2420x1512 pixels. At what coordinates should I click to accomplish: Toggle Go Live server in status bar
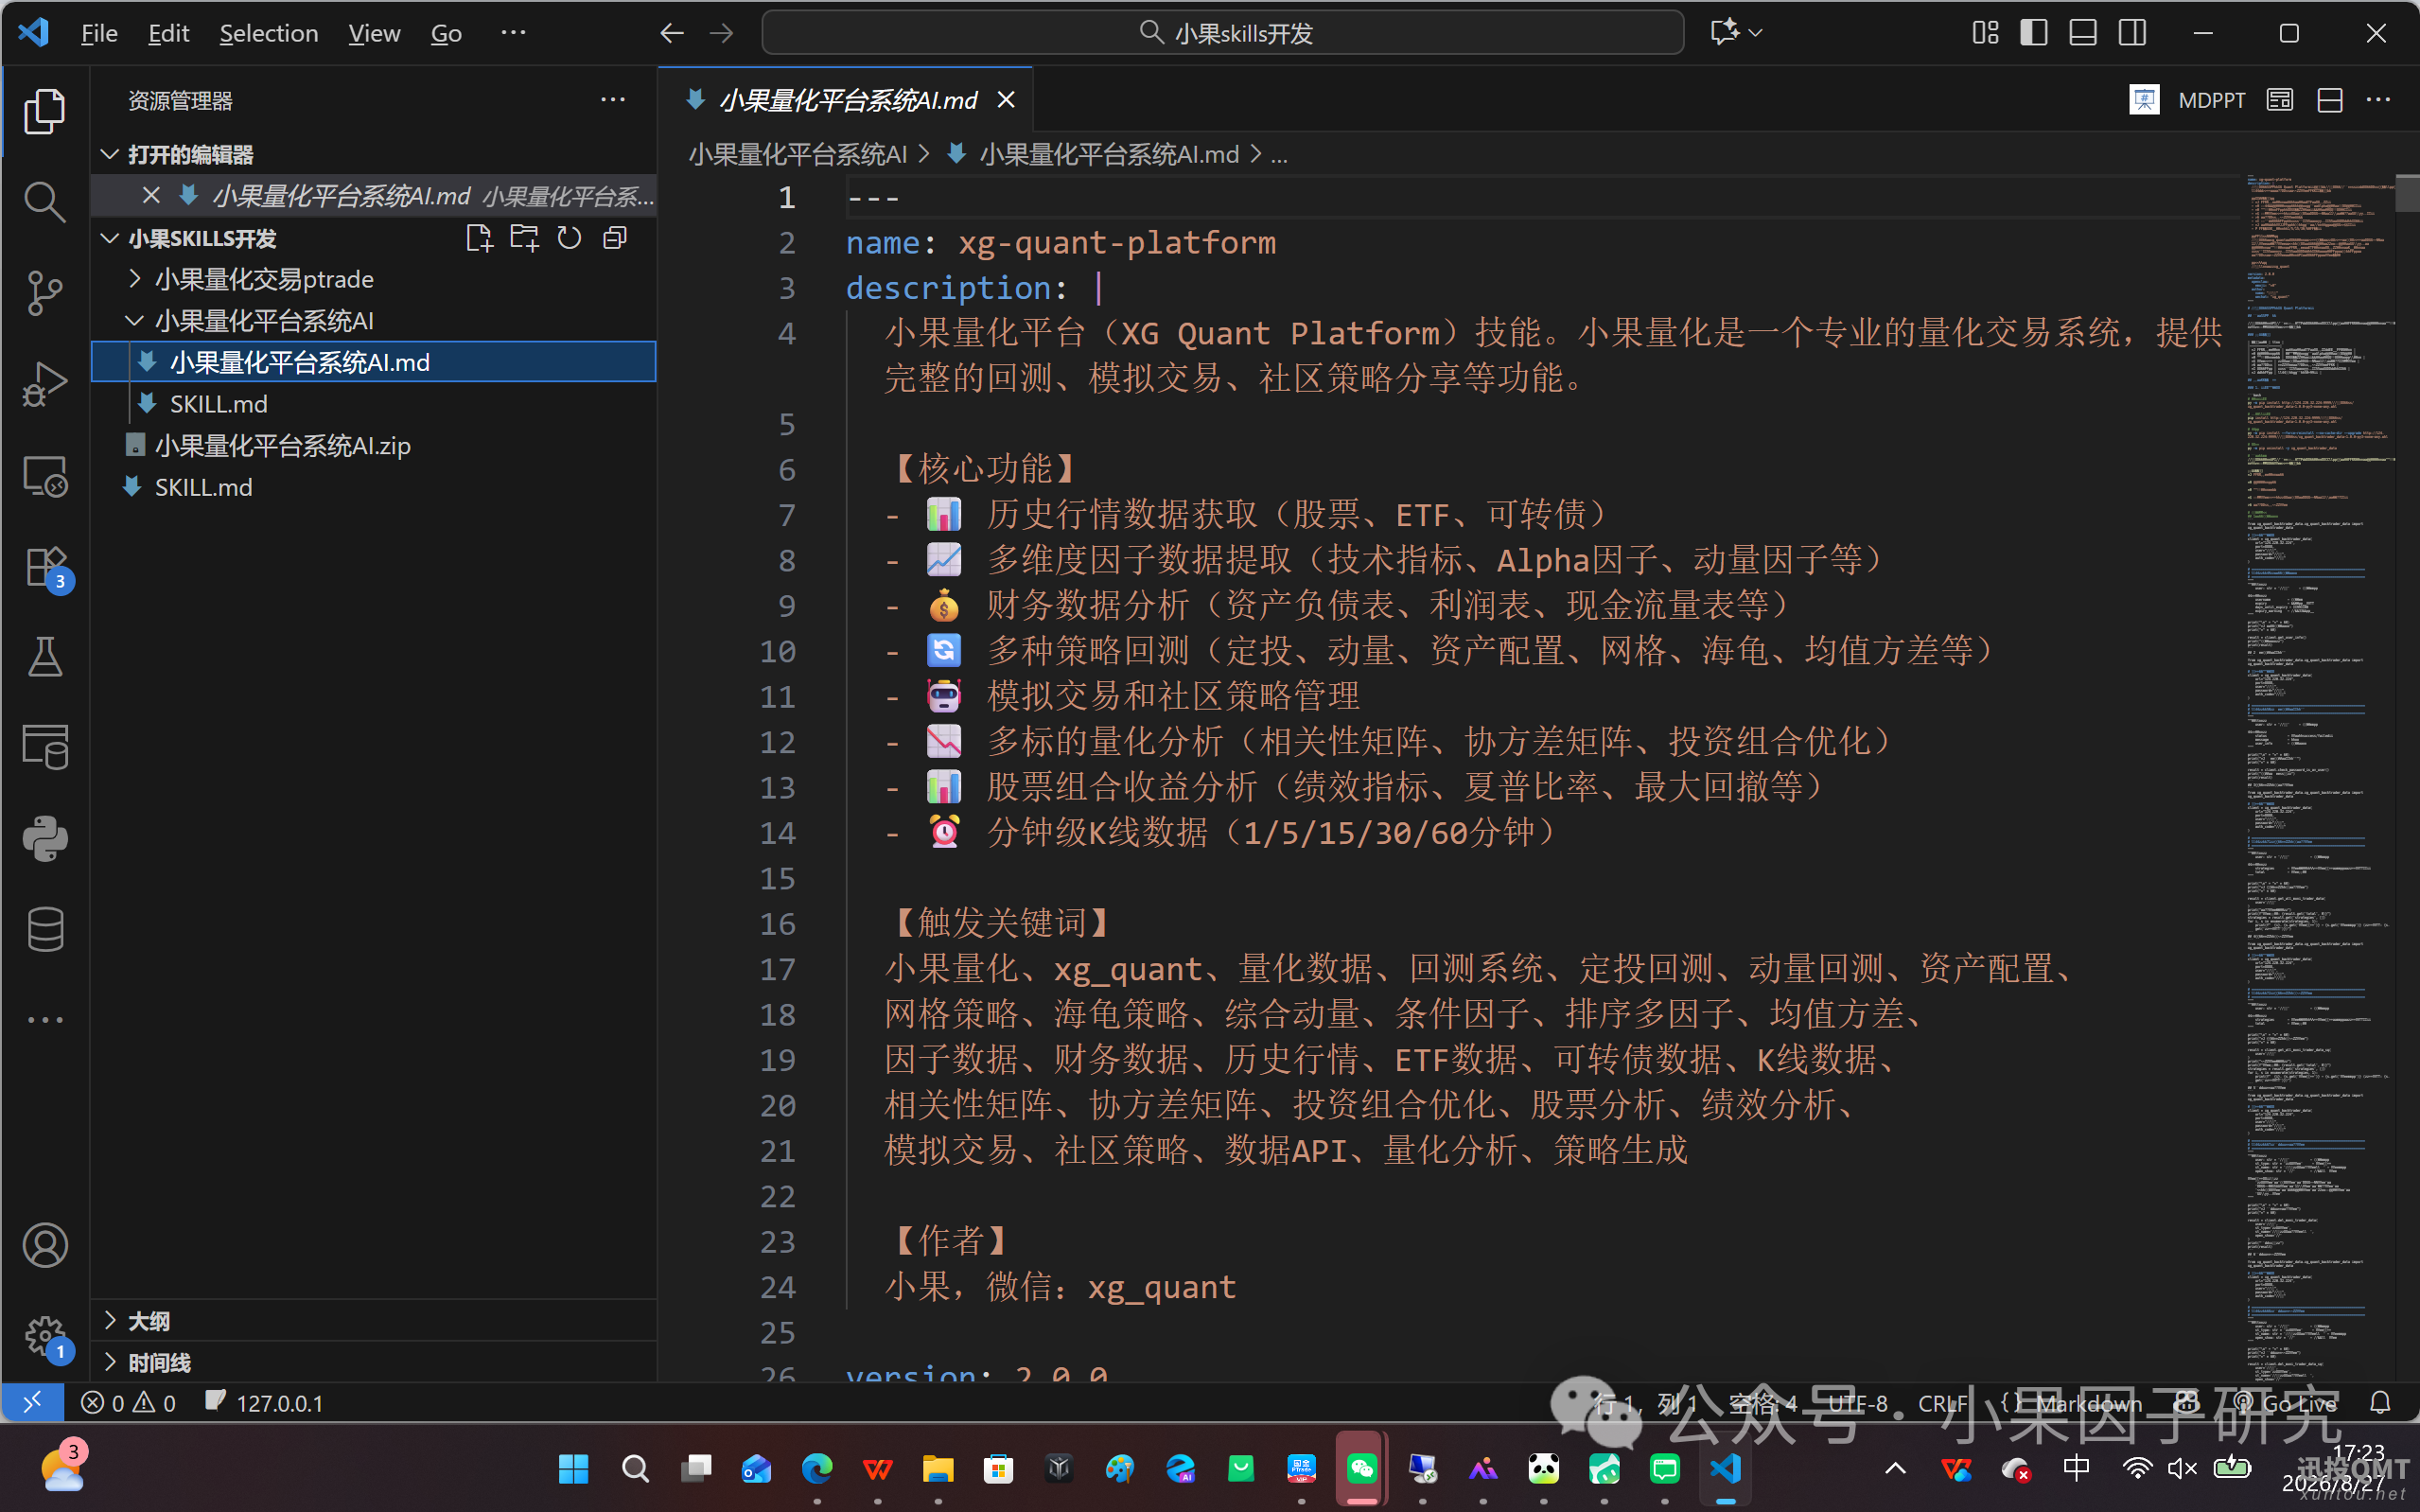point(2287,1403)
